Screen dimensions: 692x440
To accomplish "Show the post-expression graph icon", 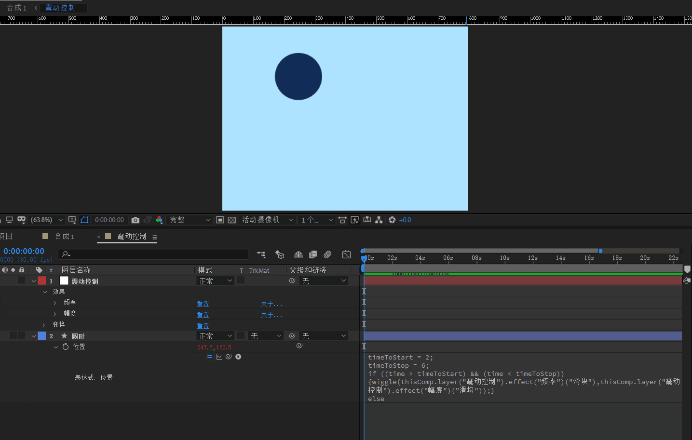I will pyautogui.click(x=219, y=357).
